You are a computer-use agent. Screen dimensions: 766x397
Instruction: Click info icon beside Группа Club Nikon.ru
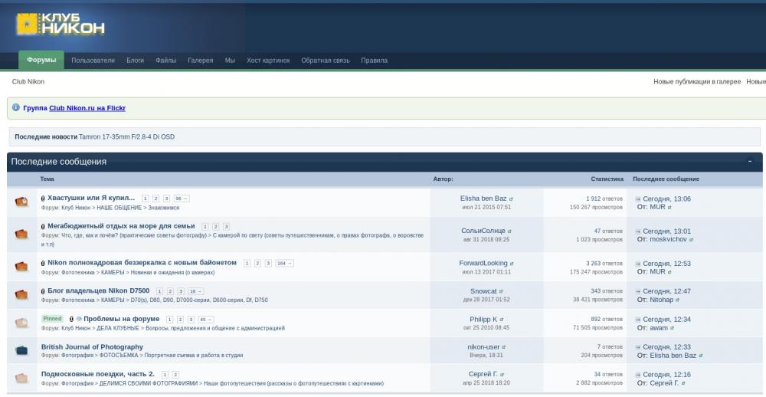15,107
